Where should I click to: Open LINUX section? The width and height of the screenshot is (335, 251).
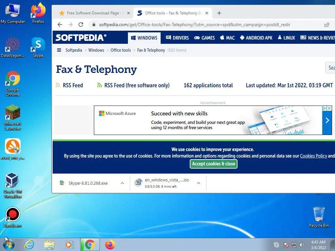pyautogui.click(x=286, y=38)
